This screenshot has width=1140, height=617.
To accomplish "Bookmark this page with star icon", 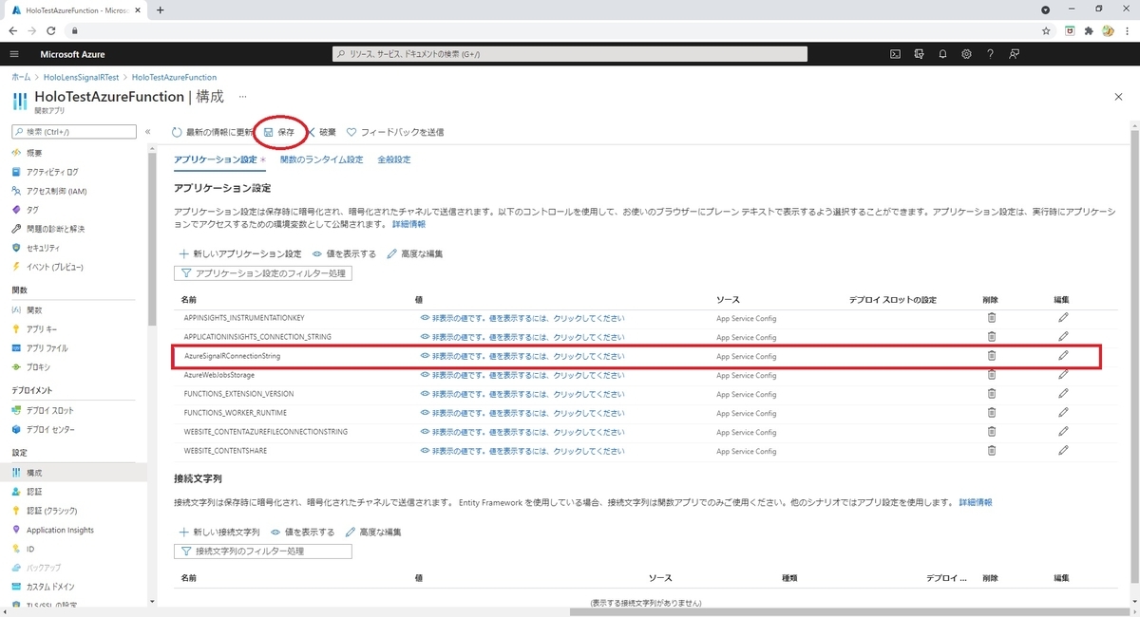I will coord(1046,30).
